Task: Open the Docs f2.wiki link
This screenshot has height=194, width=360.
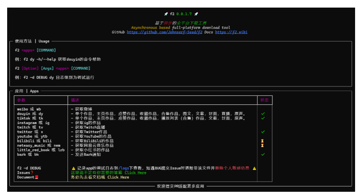Action: click(x=231, y=32)
